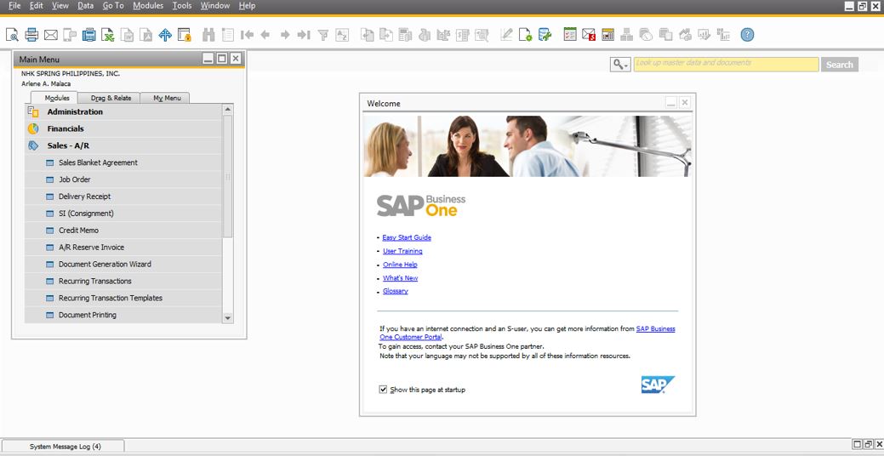Switch to the Drag & Relate tab
884x456 pixels.
pos(111,98)
